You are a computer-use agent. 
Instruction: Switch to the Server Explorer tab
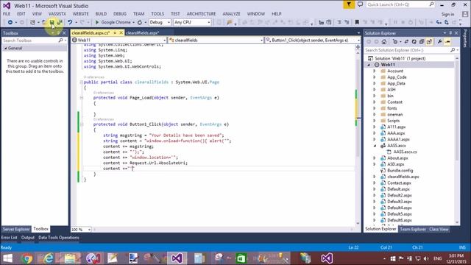click(x=16, y=229)
